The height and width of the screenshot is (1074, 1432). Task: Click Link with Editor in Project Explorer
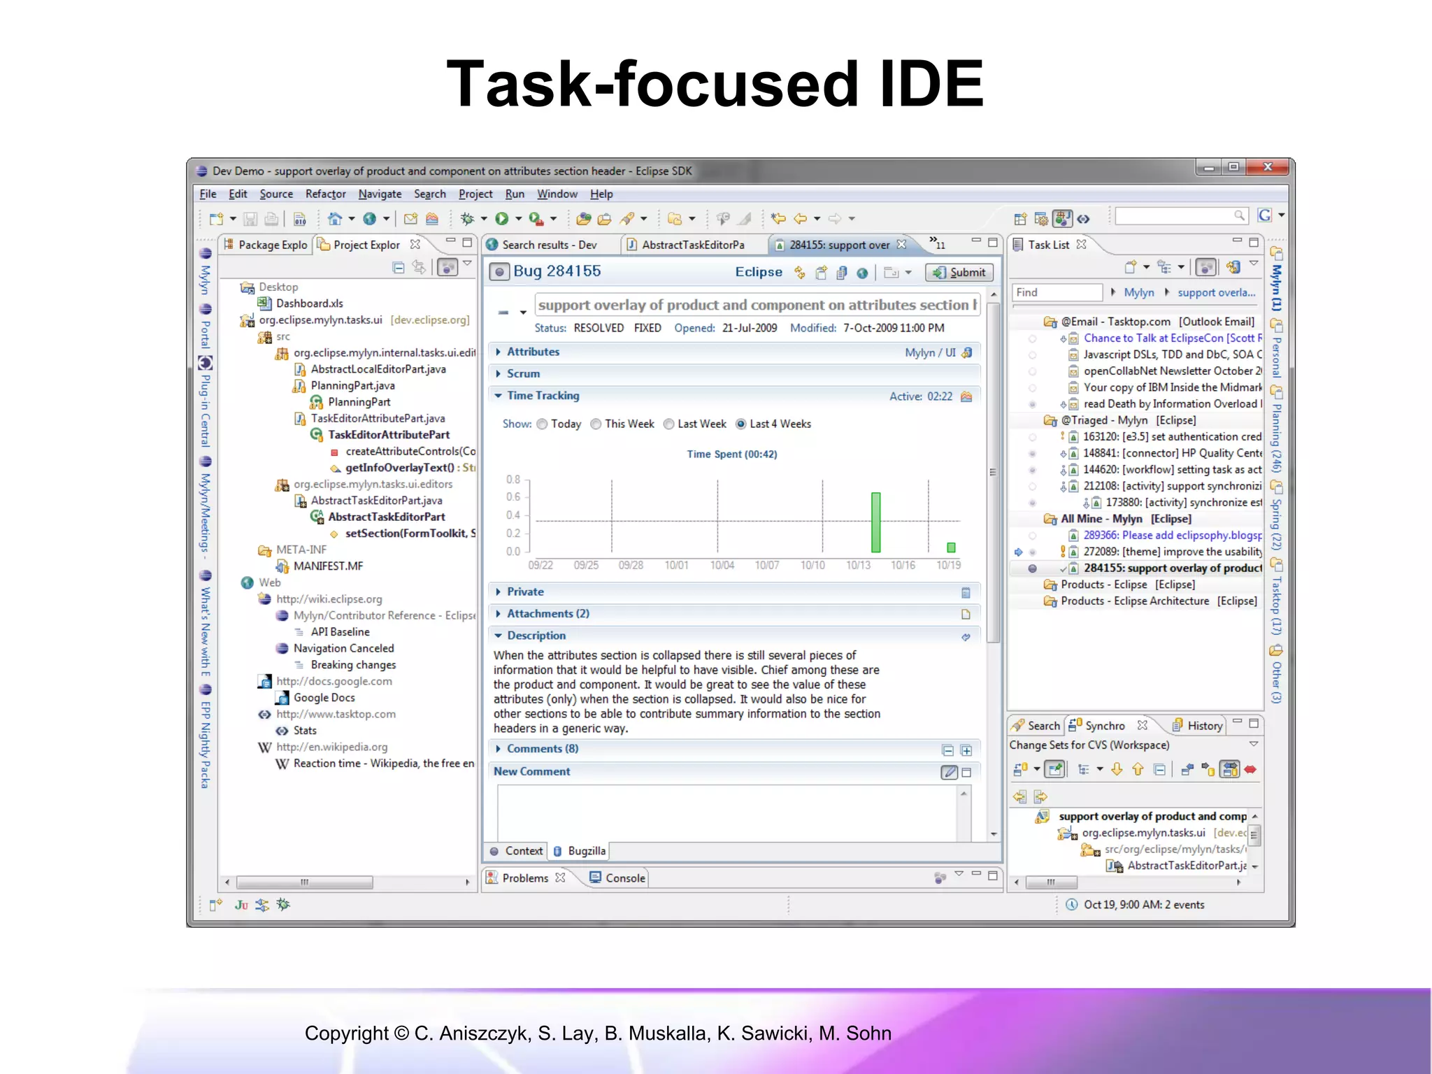pyautogui.click(x=419, y=267)
